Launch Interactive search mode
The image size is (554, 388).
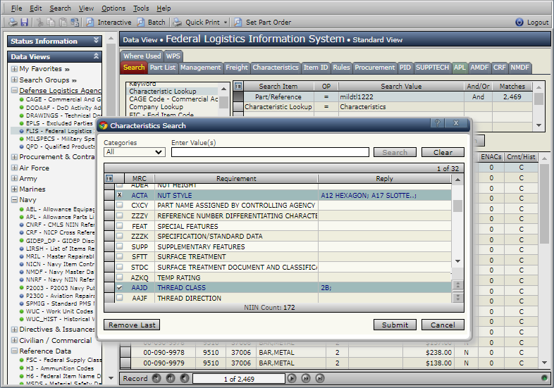(109, 23)
